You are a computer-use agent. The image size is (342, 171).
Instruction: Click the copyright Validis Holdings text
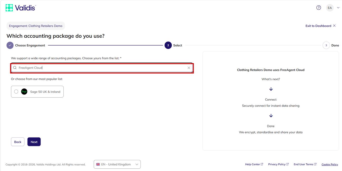[46, 165]
